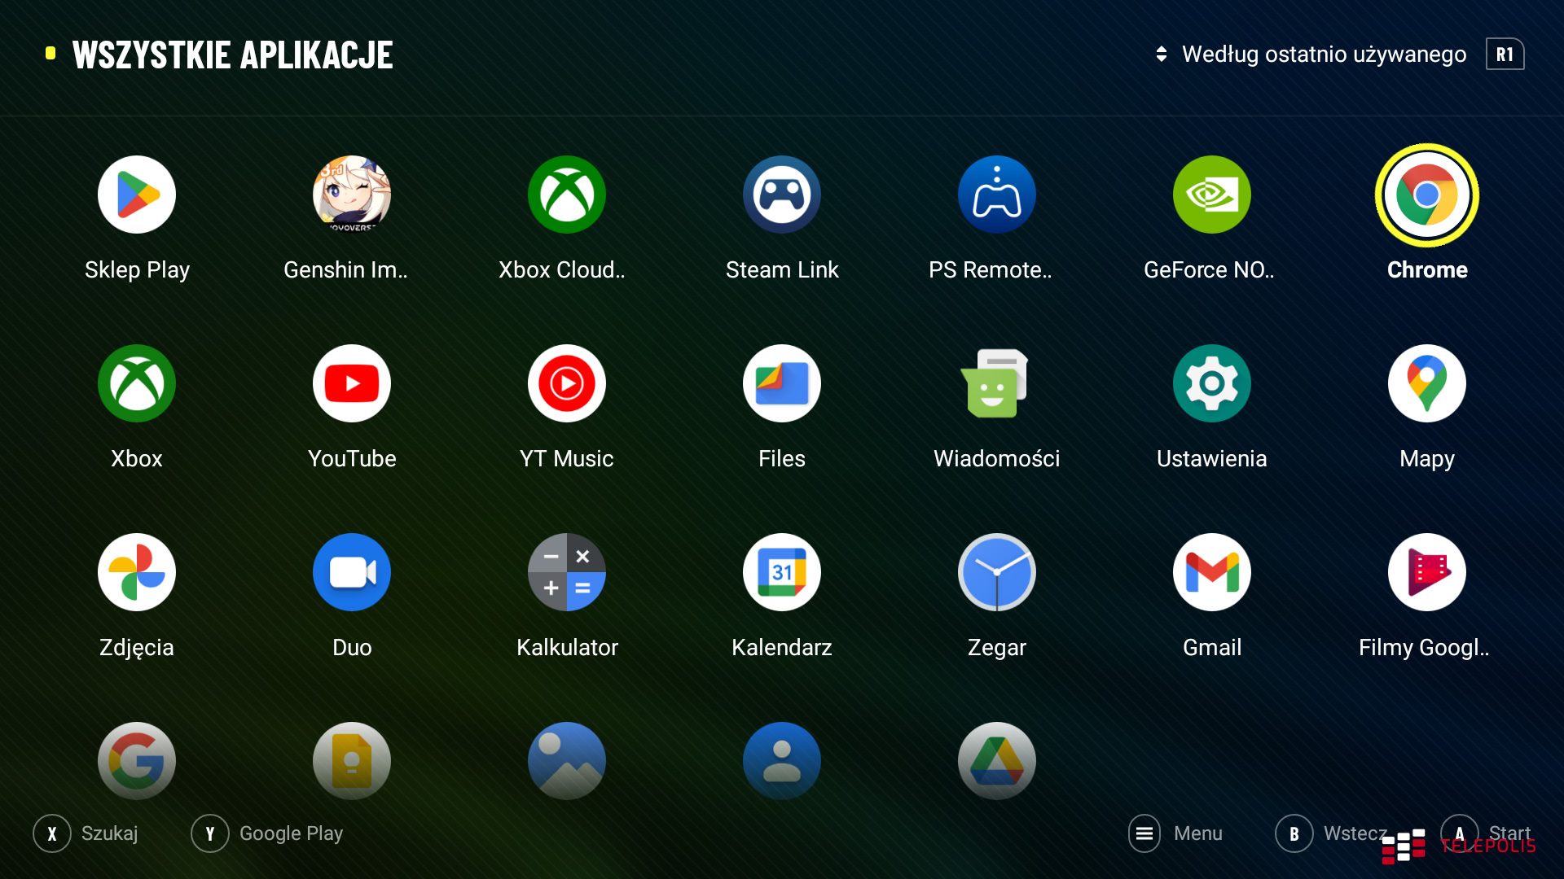Open Ustawienia settings gear
1564x879 pixels.
point(1212,384)
